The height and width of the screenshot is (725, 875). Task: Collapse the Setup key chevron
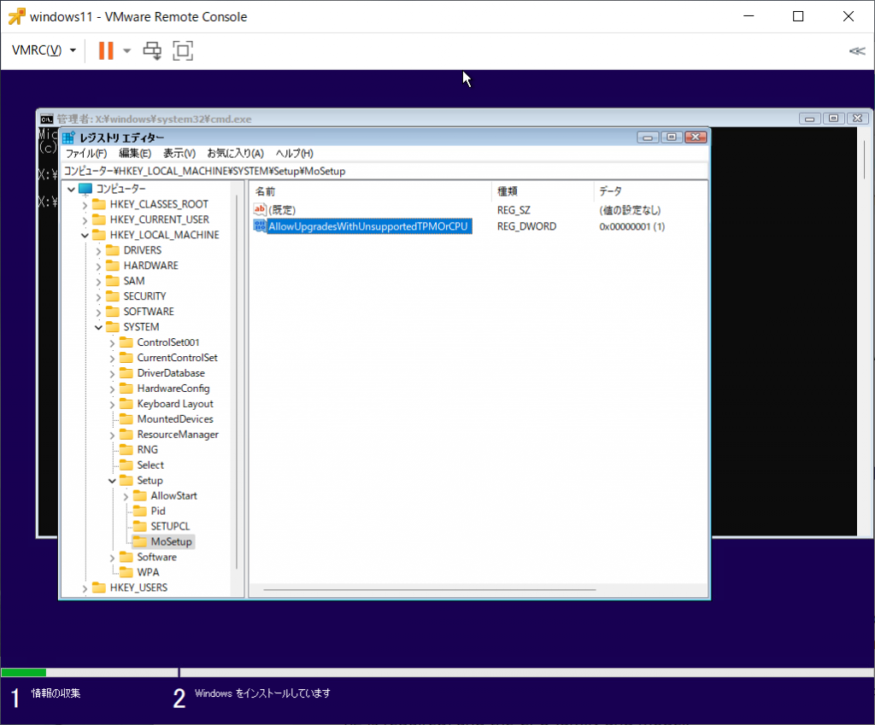click(x=112, y=481)
